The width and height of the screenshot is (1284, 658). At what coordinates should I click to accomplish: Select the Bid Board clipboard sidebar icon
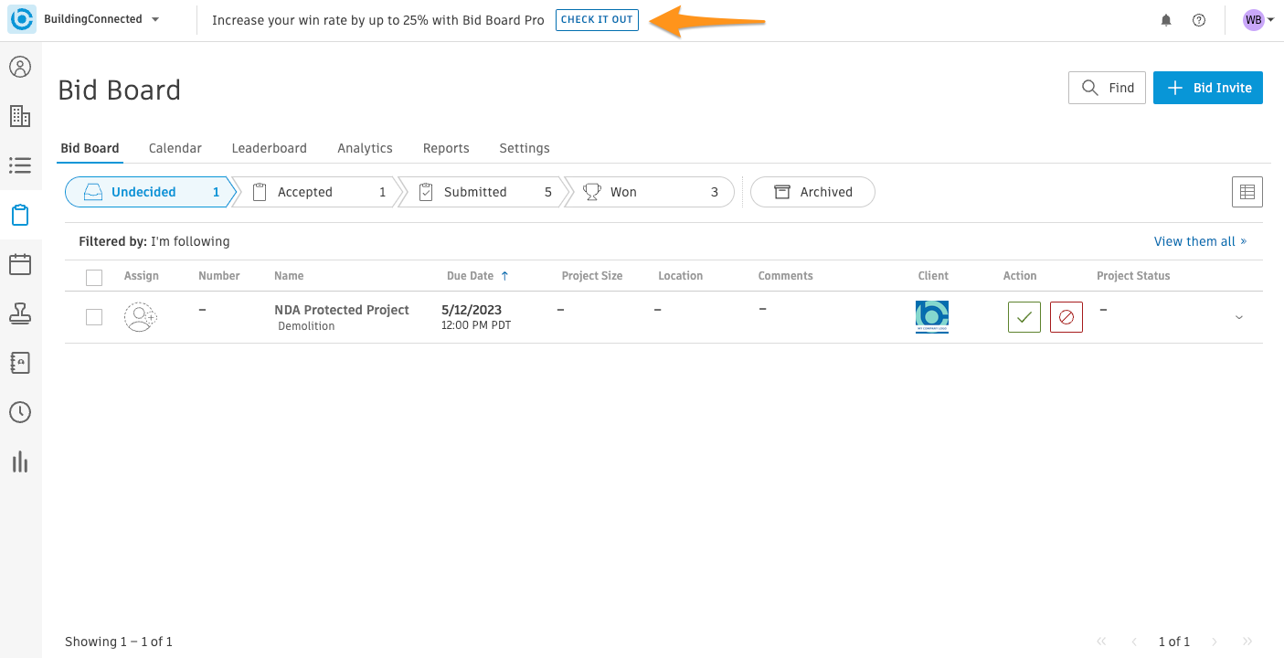point(20,215)
